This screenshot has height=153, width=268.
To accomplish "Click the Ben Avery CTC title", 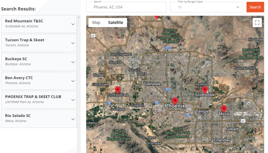I will (x=19, y=78).
